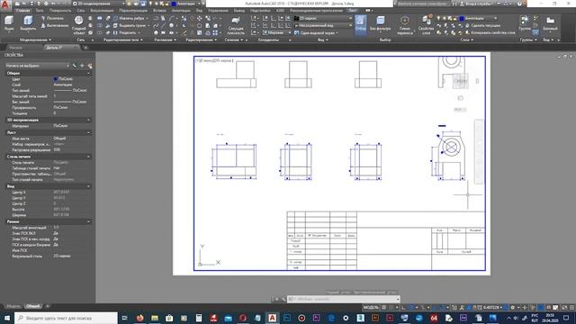This screenshot has width=576, height=324.
Task: Open the AutoCAD application menu logo
Action: [5, 5]
